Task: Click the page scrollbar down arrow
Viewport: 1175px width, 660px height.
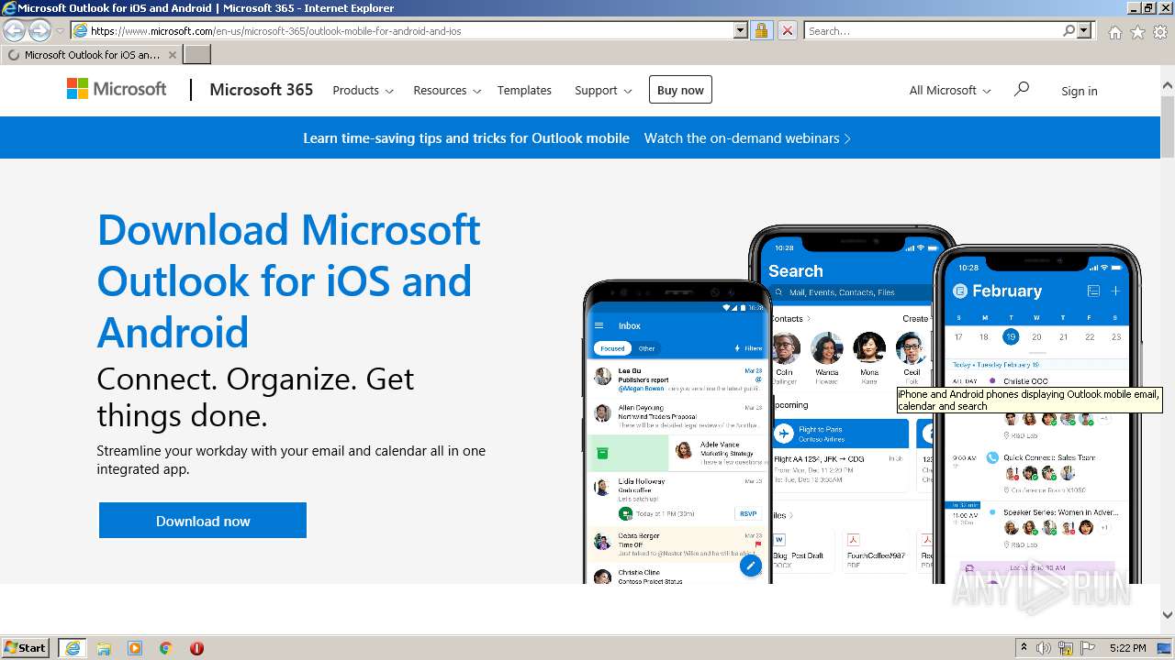Action: click(1168, 615)
